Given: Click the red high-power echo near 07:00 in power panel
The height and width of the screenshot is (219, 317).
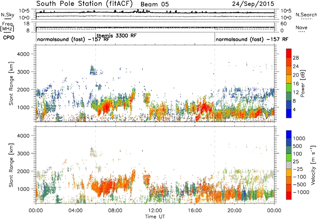Looking at the screenshot, I should click(x=105, y=107).
